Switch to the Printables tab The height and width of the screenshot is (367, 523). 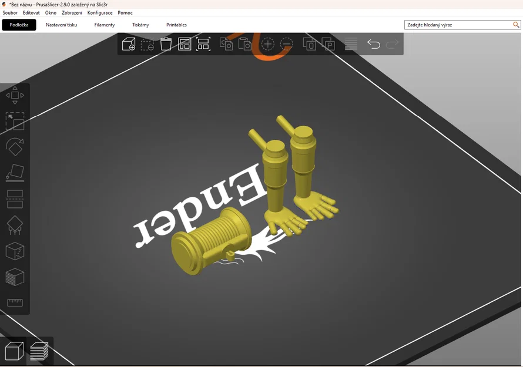coord(176,25)
